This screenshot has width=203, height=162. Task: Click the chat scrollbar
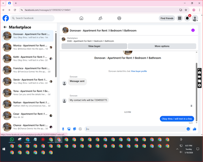click(x=197, y=92)
